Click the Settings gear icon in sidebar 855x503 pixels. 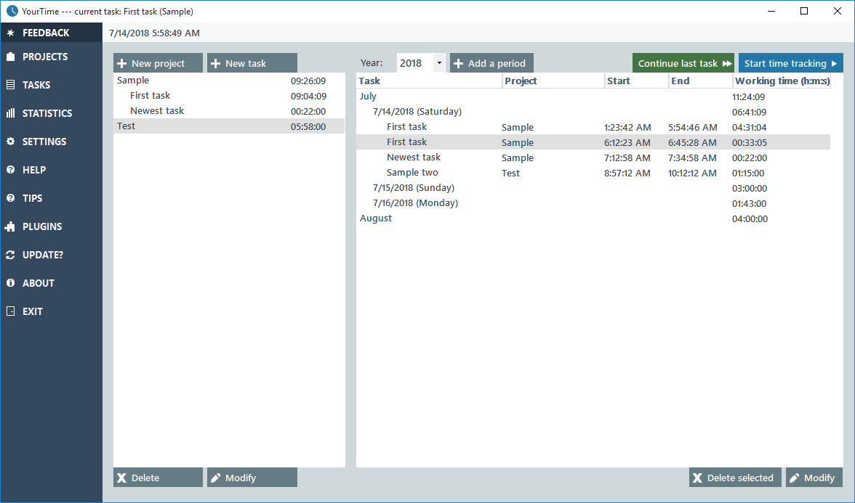pyautogui.click(x=10, y=142)
